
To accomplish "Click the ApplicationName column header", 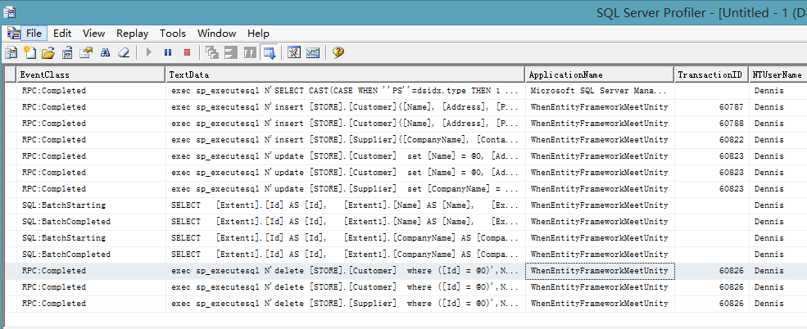I will (x=600, y=74).
